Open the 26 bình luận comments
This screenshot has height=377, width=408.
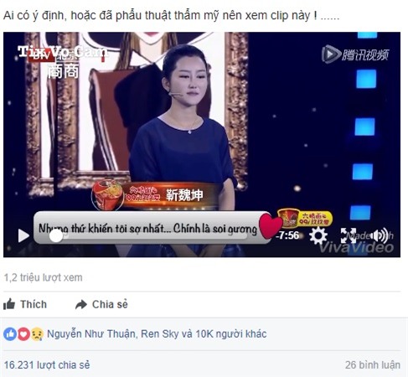[x=373, y=365]
